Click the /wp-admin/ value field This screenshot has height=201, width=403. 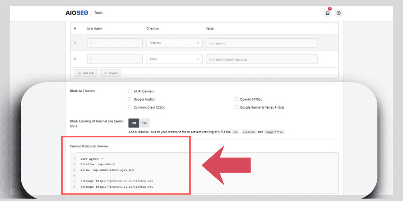click(x=262, y=43)
